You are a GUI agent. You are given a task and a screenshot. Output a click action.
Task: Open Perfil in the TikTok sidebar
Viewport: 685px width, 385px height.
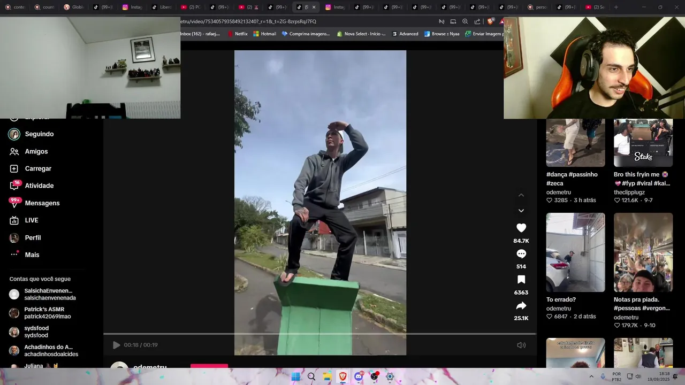coord(32,237)
